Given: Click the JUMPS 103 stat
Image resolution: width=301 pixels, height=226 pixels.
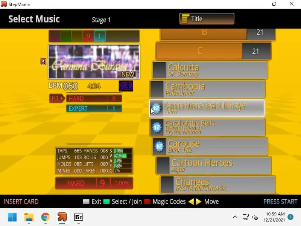Looking at the screenshot, I should [x=70, y=157].
